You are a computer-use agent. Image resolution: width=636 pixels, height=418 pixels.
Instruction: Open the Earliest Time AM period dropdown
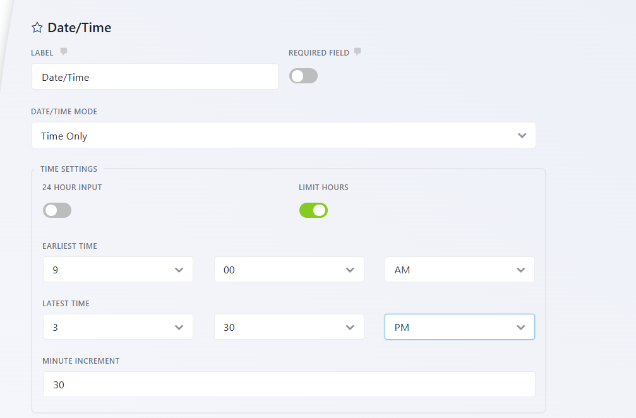(460, 270)
